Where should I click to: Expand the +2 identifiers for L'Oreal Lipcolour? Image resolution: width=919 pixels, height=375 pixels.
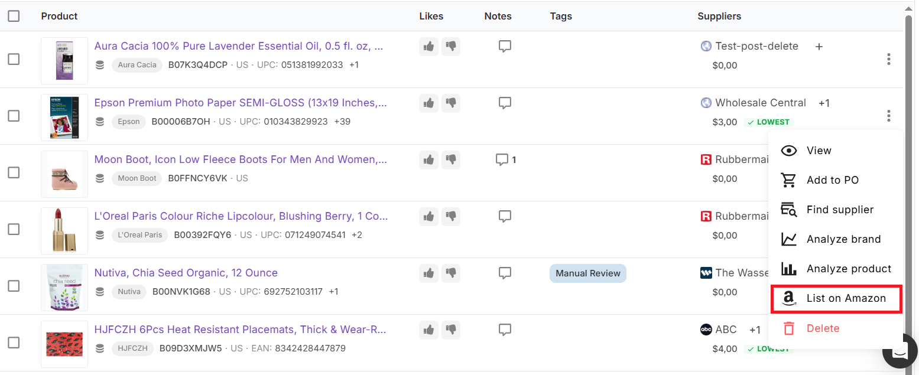click(x=357, y=235)
